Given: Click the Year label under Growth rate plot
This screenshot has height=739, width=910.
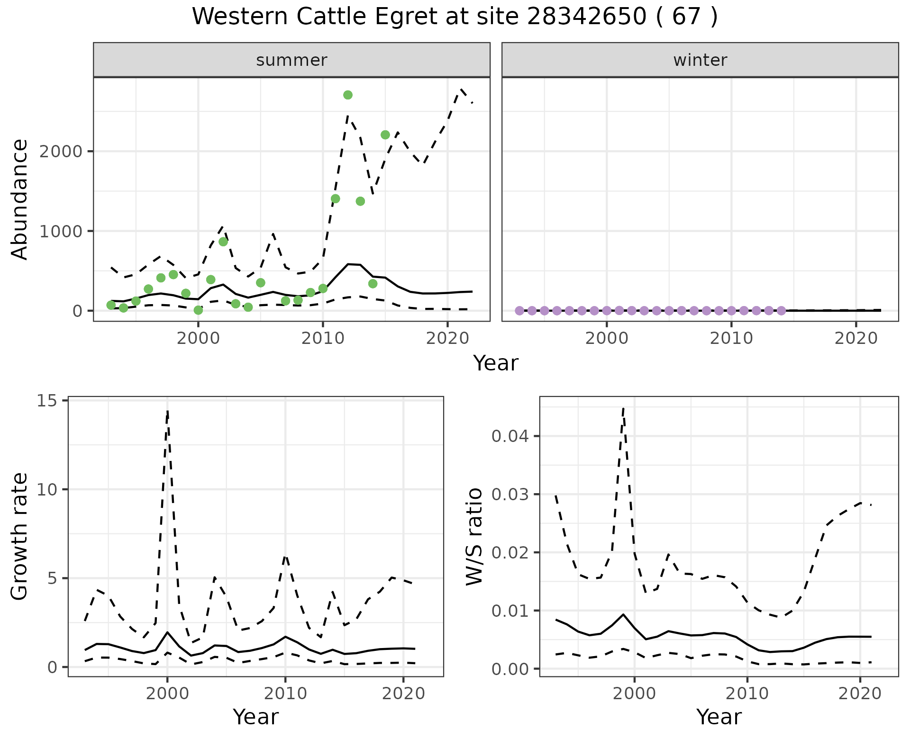Looking at the screenshot, I should pos(255,717).
